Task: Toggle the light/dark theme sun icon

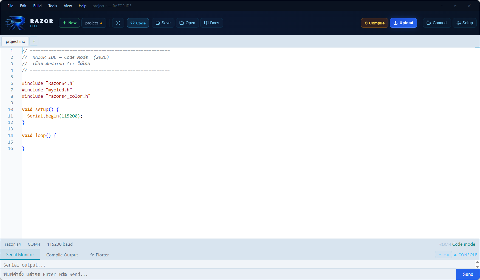Action: (x=118, y=23)
